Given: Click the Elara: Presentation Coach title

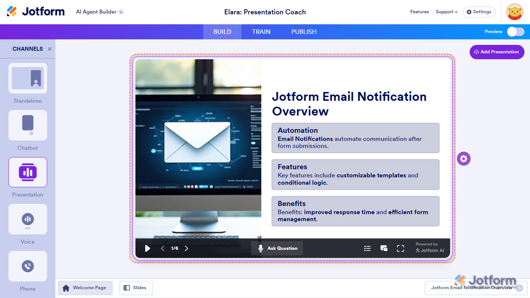Looking at the screenshot, I should pos(265,12).
